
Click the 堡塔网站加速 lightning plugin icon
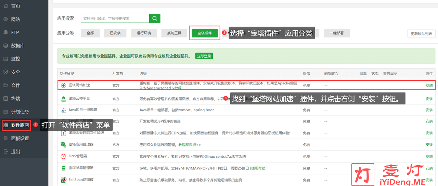63,85
